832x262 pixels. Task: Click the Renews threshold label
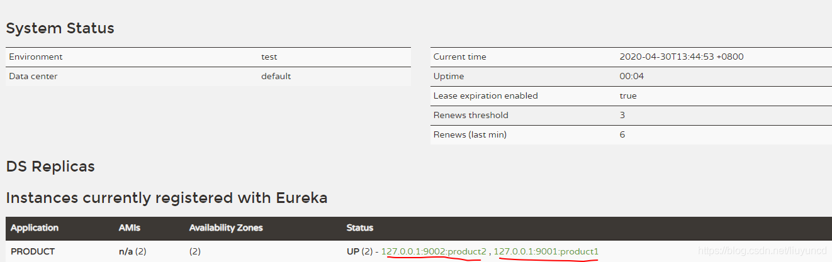[x=471, y=115]
